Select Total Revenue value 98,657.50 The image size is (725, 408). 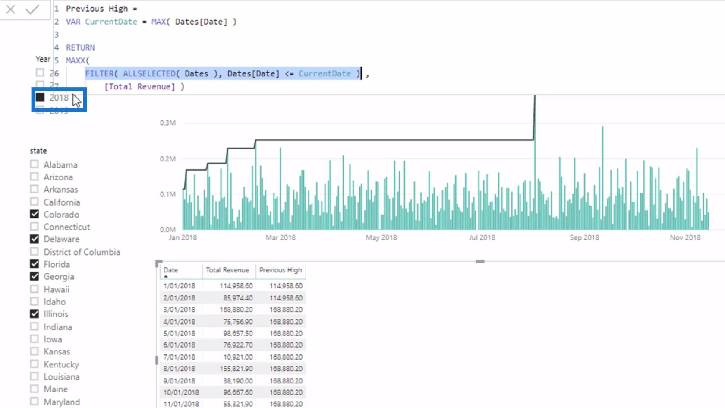[238, 333]
